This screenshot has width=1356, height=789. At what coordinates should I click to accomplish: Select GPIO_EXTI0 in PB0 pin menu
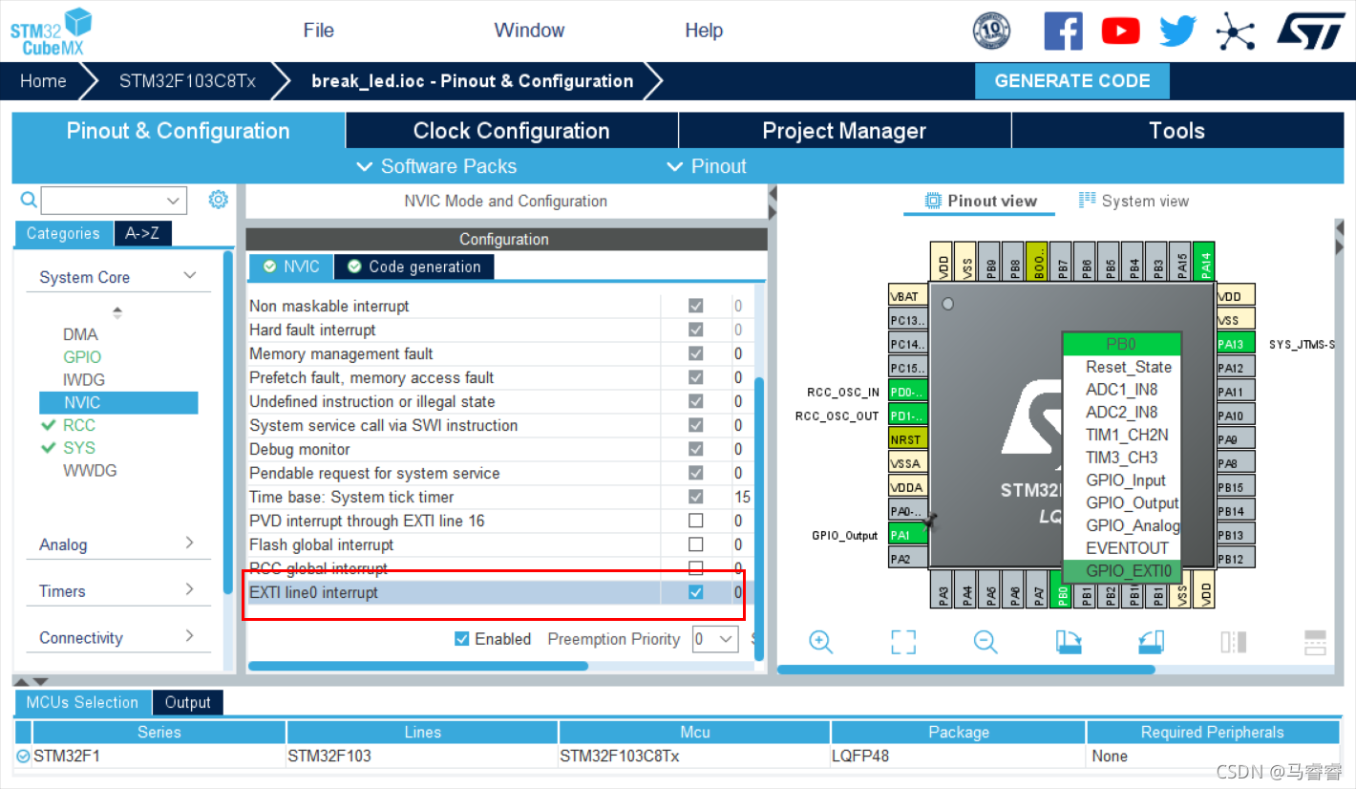pos(1122,571)
